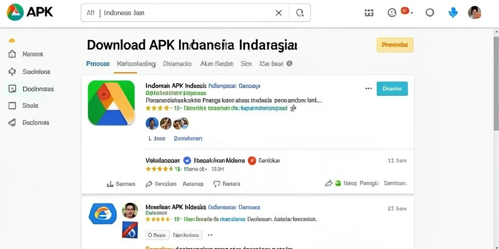
Task: Click the Sermes chart icon
Action: click(110, 184)
